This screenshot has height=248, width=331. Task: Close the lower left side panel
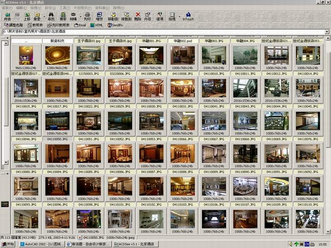point(8,174)
